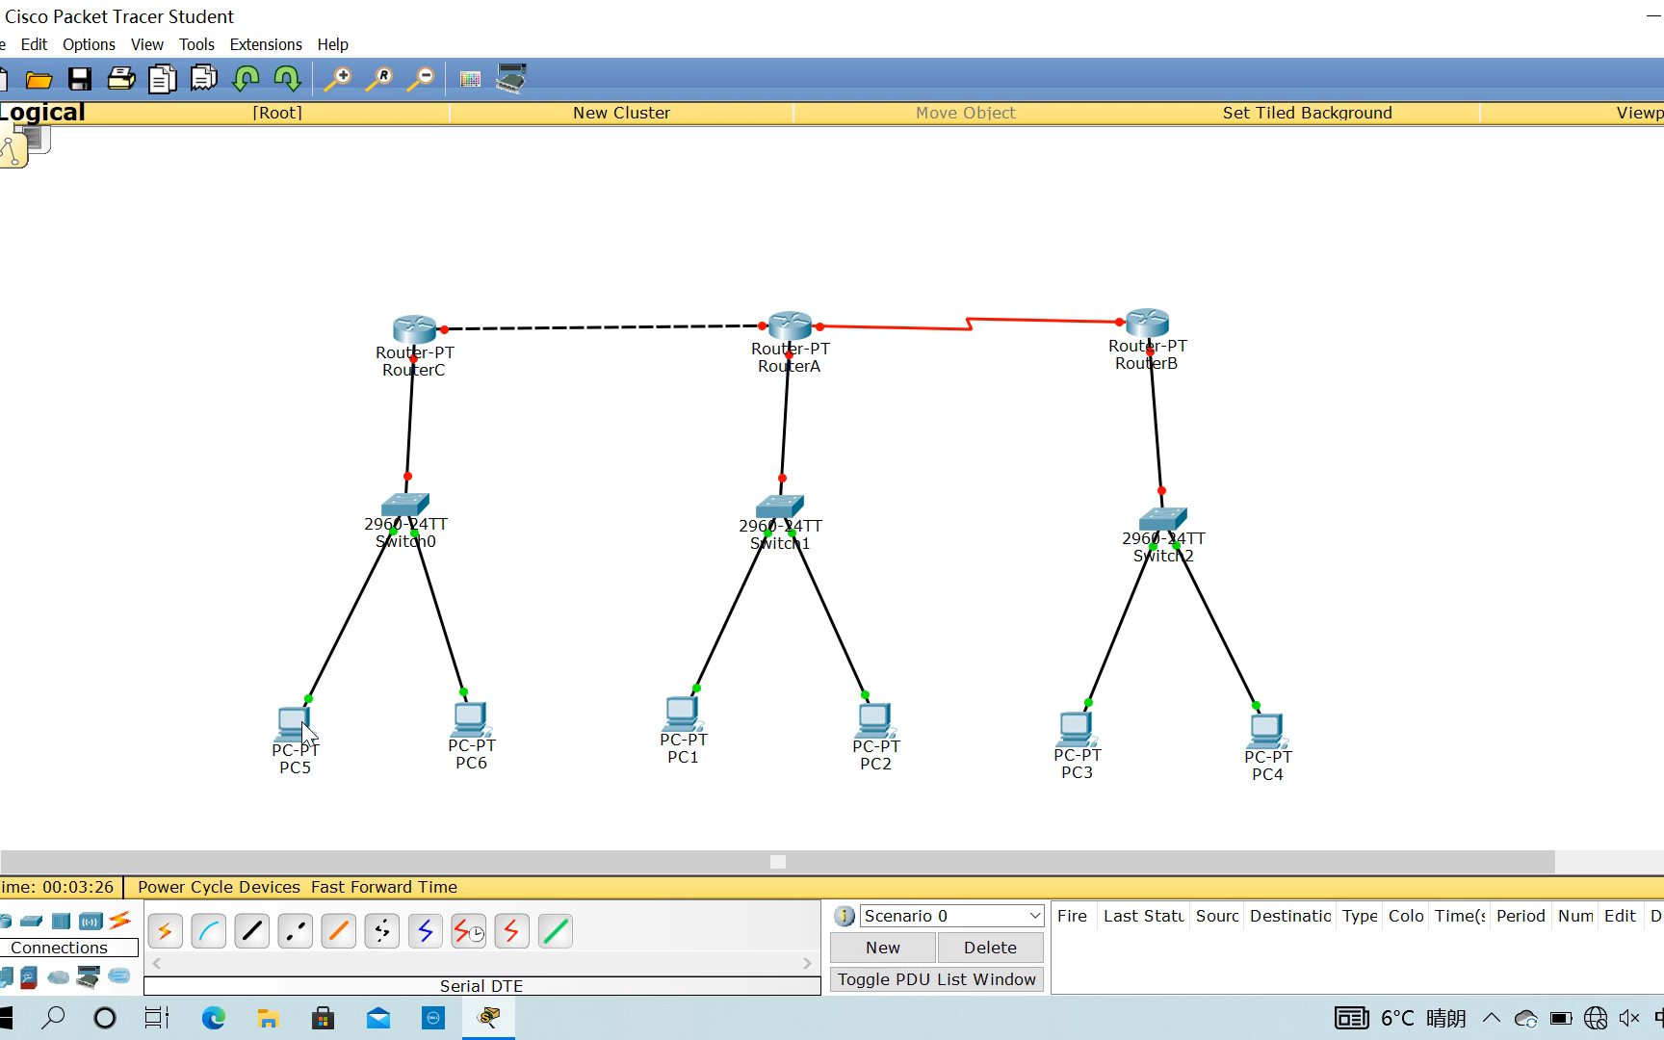1664x1040 pixels.
Task: Open the Tools menu
Action: 196,44
